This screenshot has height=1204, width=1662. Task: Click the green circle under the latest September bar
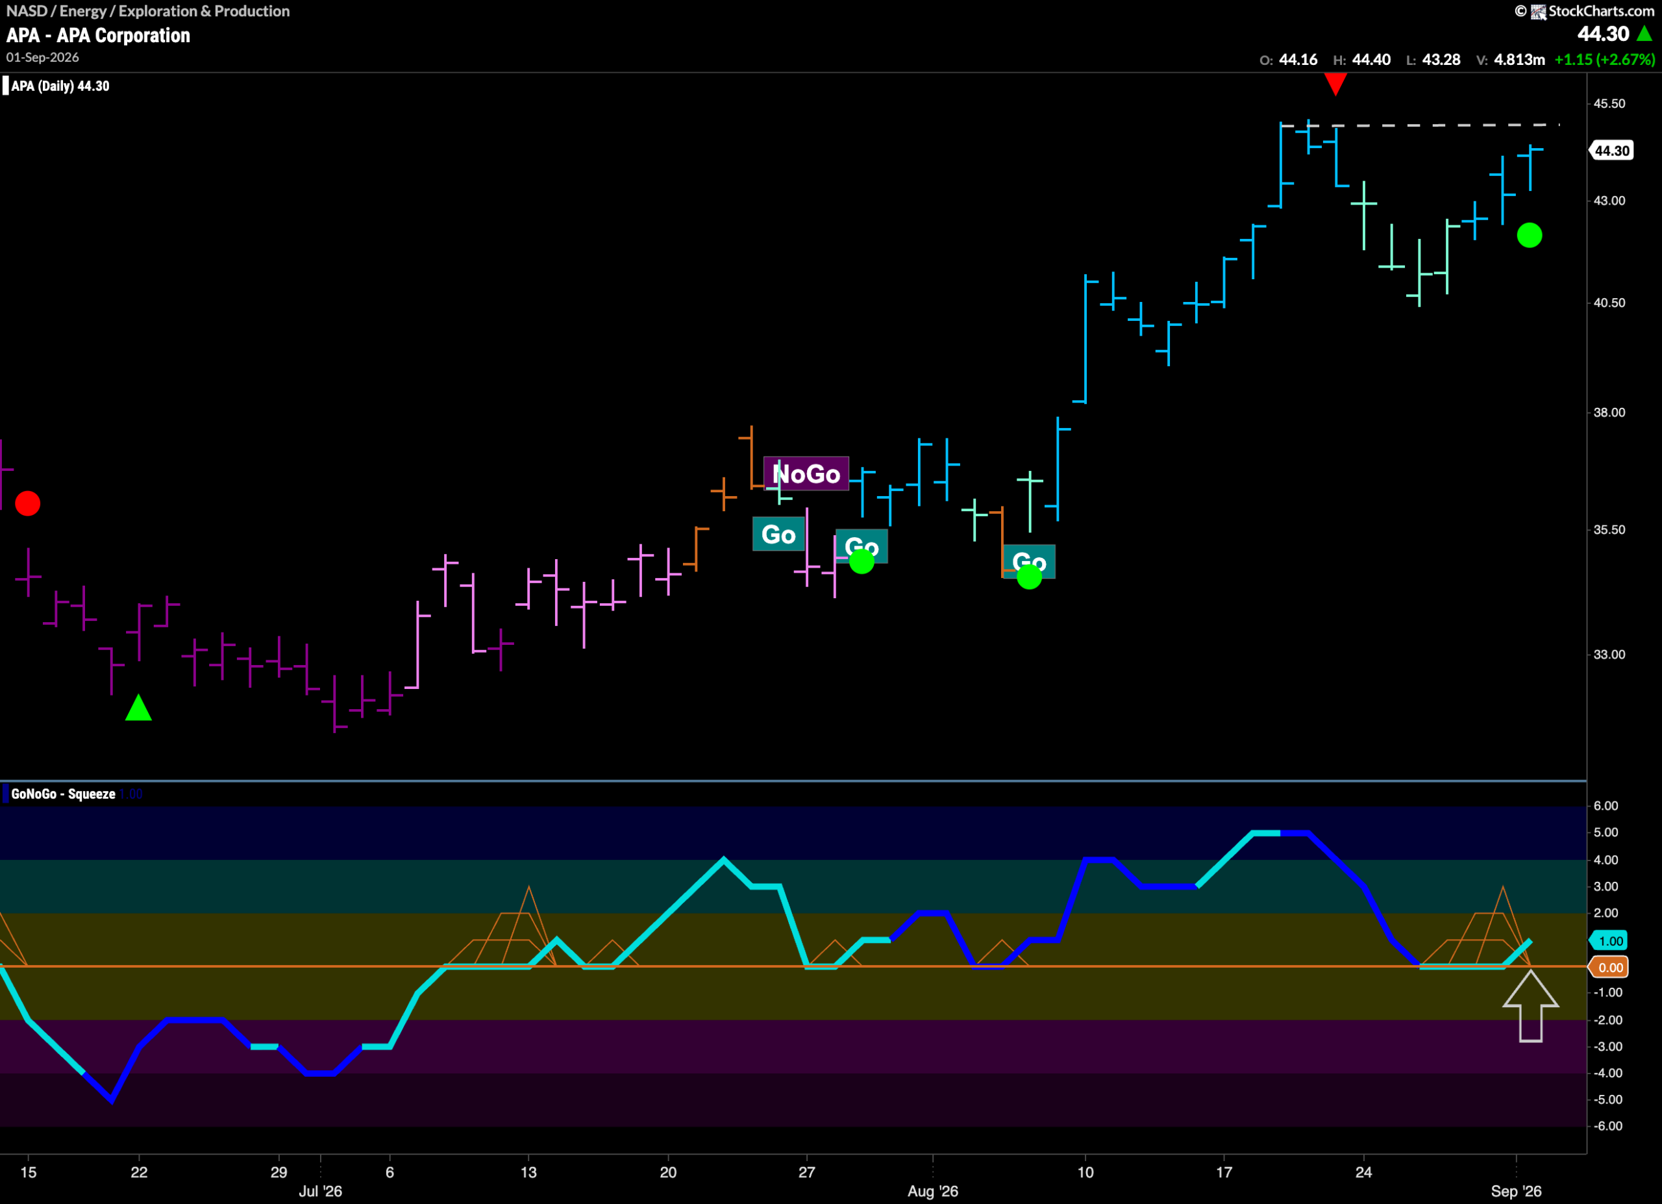point(1530,235)
